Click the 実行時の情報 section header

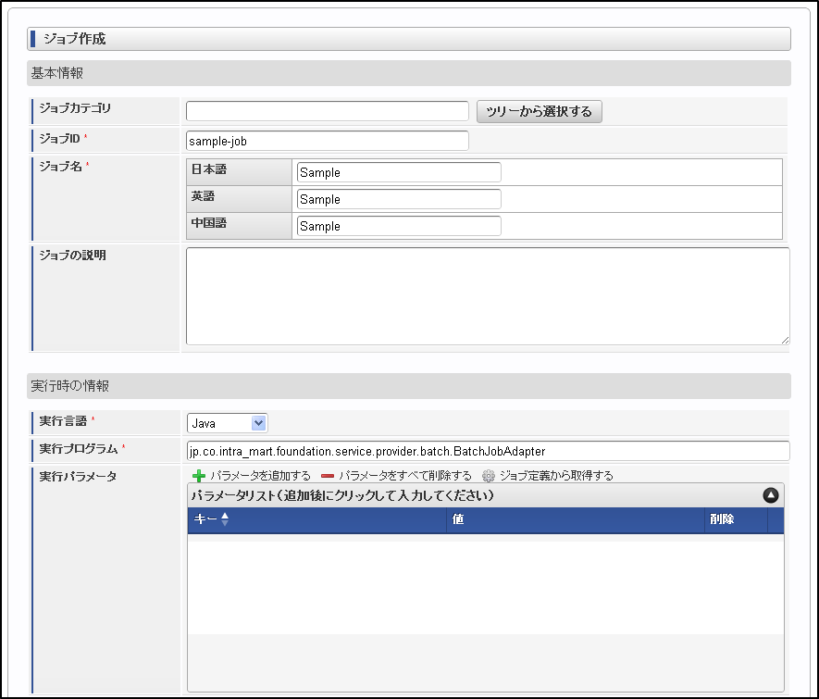point(409,386)
